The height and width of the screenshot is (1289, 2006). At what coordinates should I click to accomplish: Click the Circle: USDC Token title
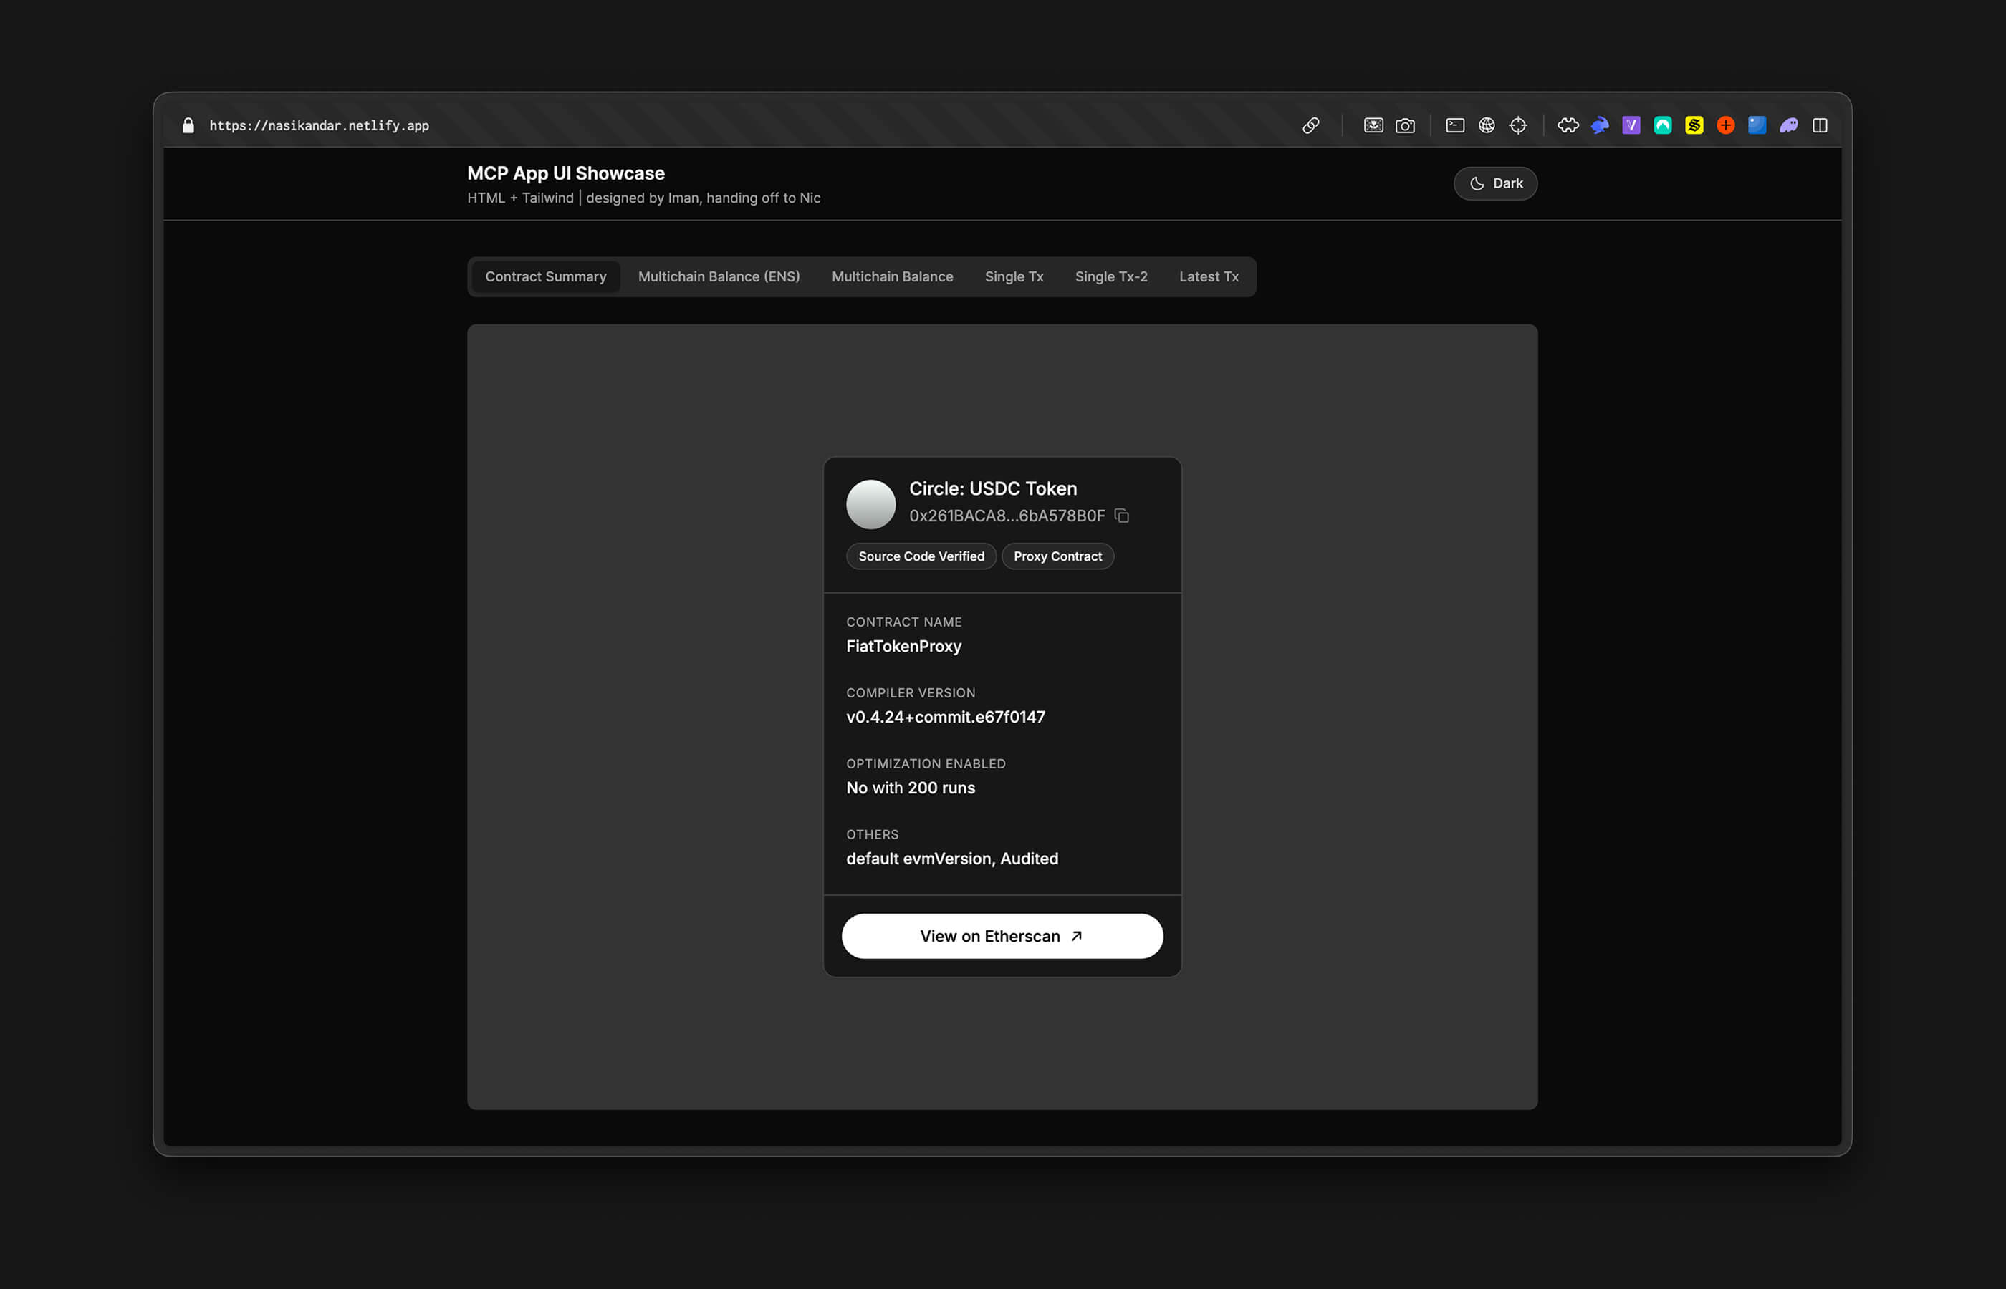pos(993,489)
